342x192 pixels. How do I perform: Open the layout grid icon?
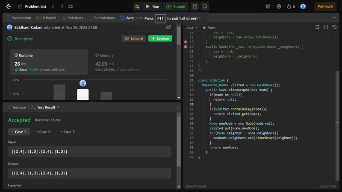click(268, 6)
